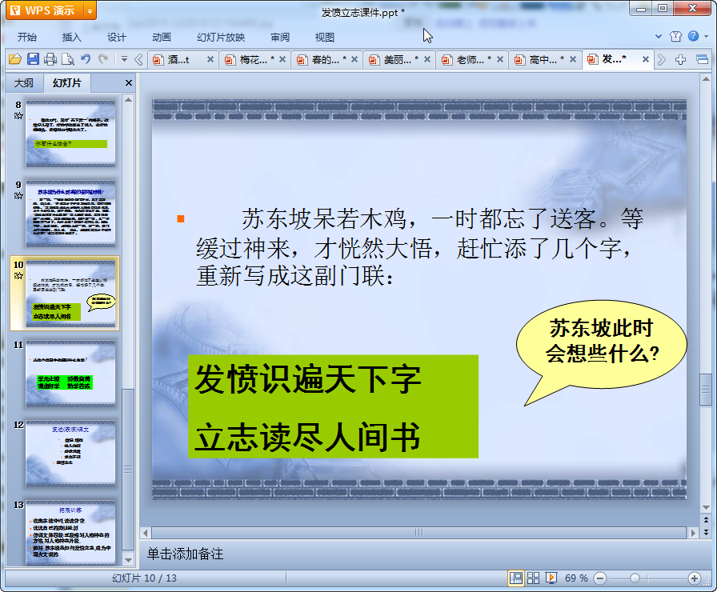
Task: Expand the help dropdown arrow
Action: (x=707, y=36)
